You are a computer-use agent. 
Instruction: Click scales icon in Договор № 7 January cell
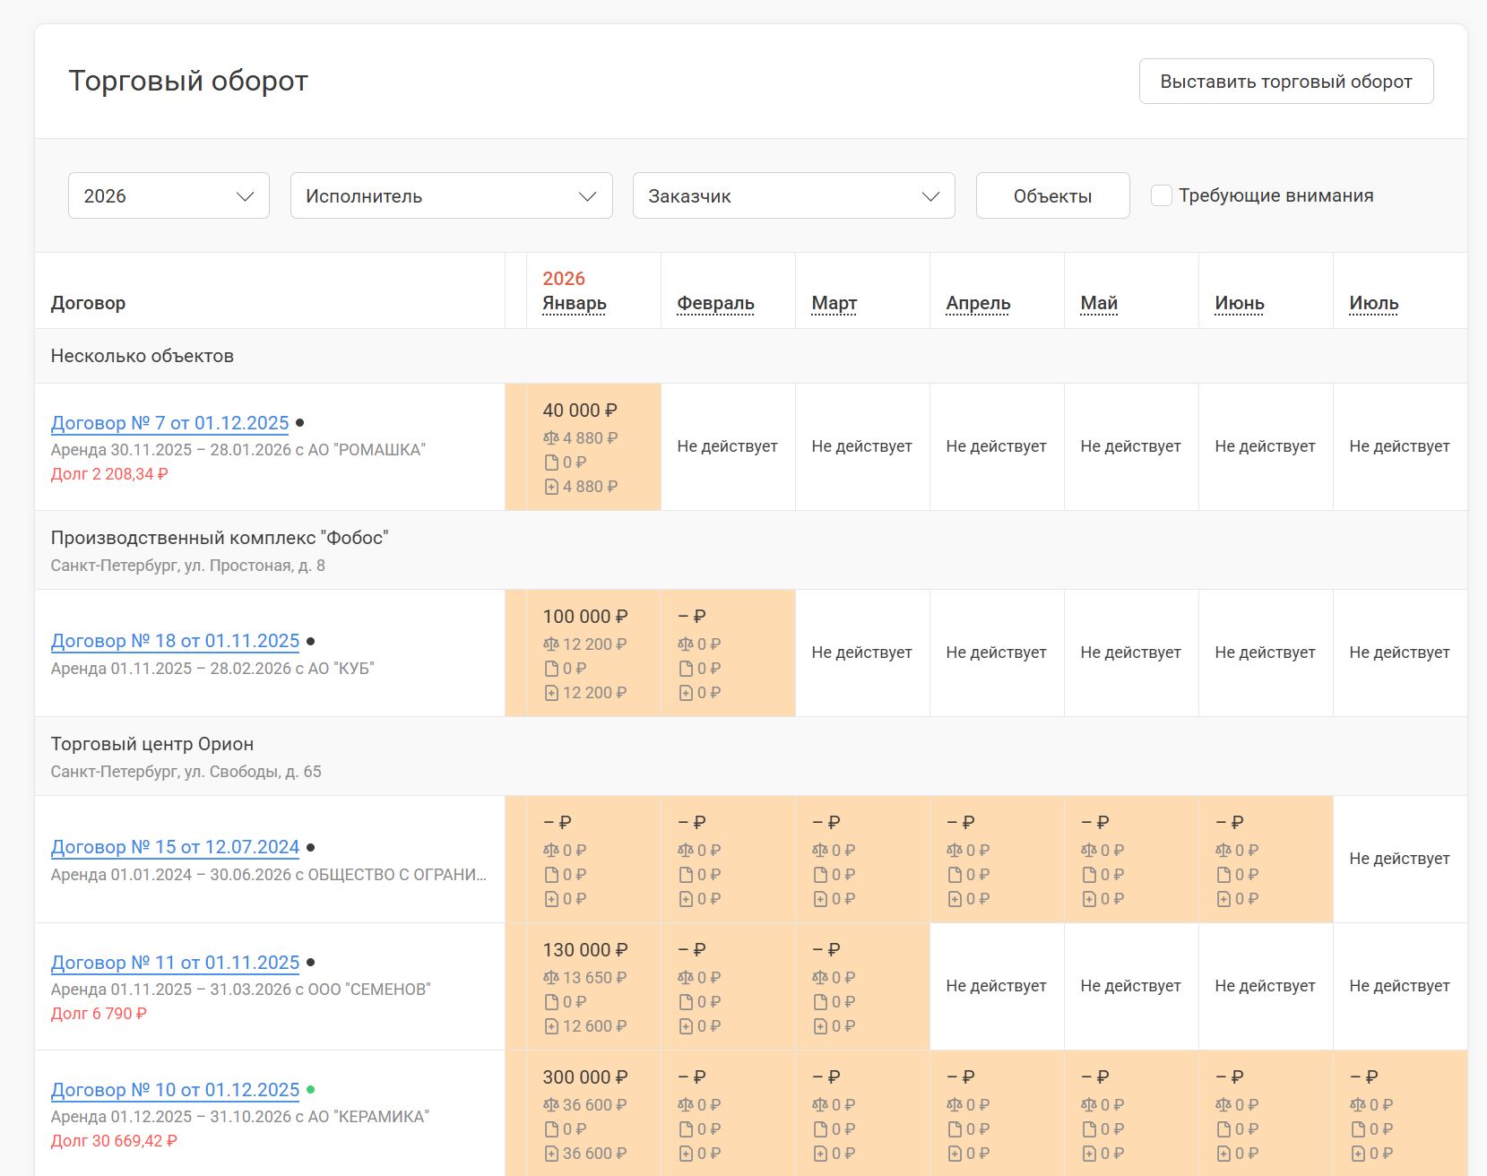(551, 438)
